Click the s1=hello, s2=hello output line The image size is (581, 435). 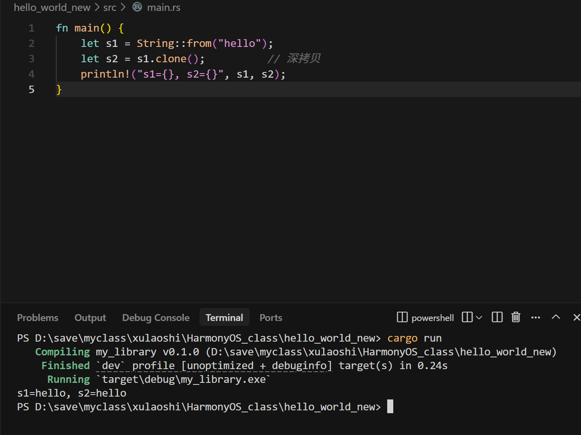[x=72, y=393]
